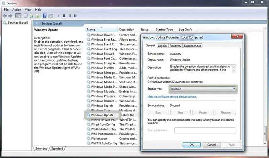This screenshot has width=269, height=158.
Task: Click the Restart Service icon in toolbar
Action: (75, 15)
